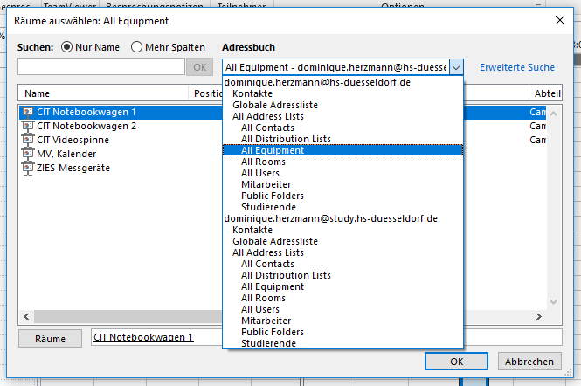Screen dimensions: 581x386
Task: Choose Kontakte under hs-duesseldorf.de account
Action: point(252,93)
